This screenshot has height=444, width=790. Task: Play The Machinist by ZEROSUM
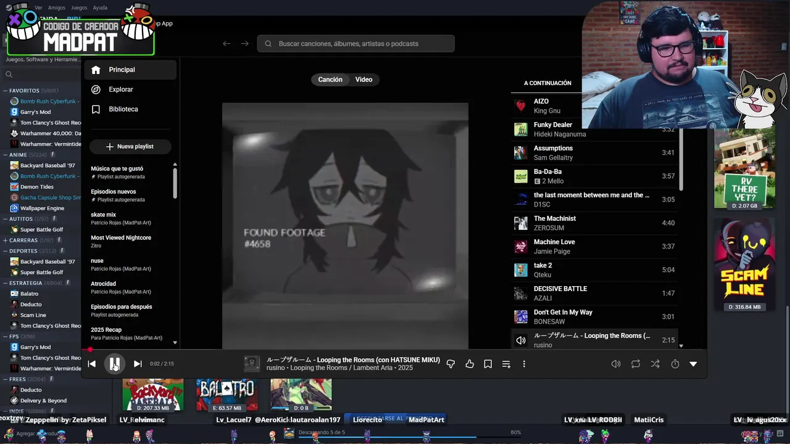[x=594, y=223]
